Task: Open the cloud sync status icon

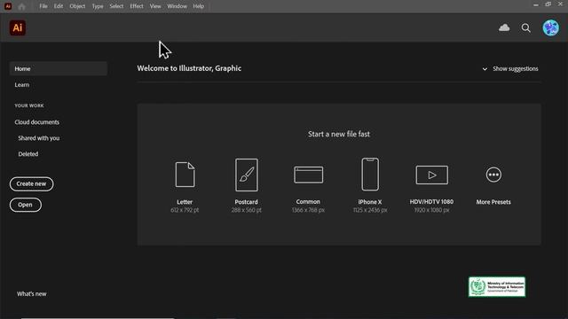Action: click(x=504, y=27)
